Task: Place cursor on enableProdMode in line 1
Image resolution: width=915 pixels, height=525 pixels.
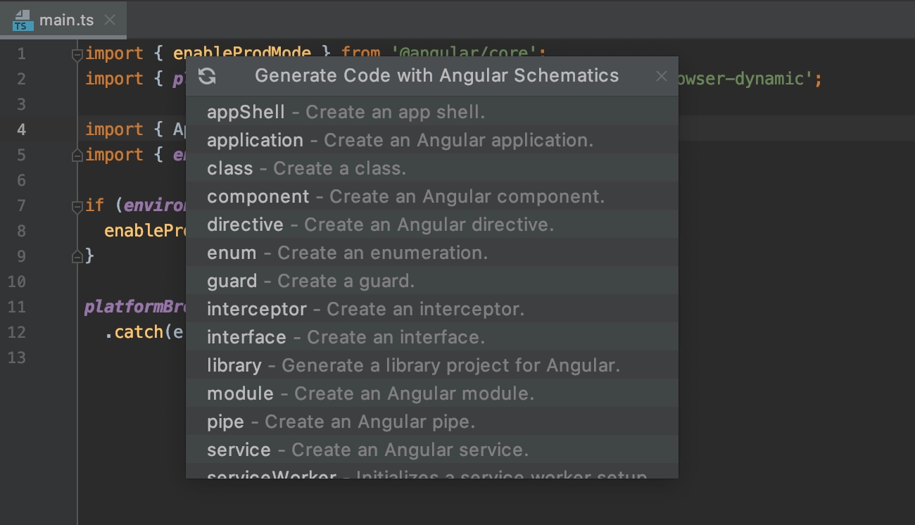Action: tap(242, 53)
